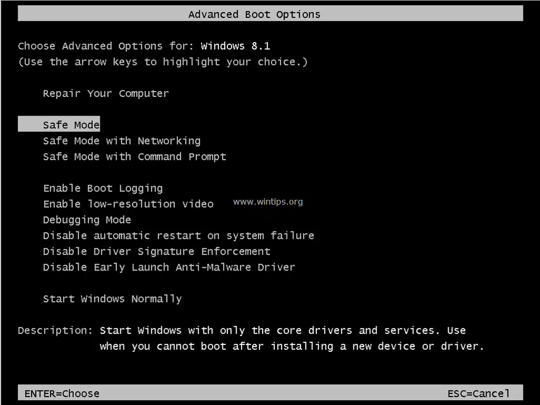Enable low-resolution video mode

[x=128, y=204]
